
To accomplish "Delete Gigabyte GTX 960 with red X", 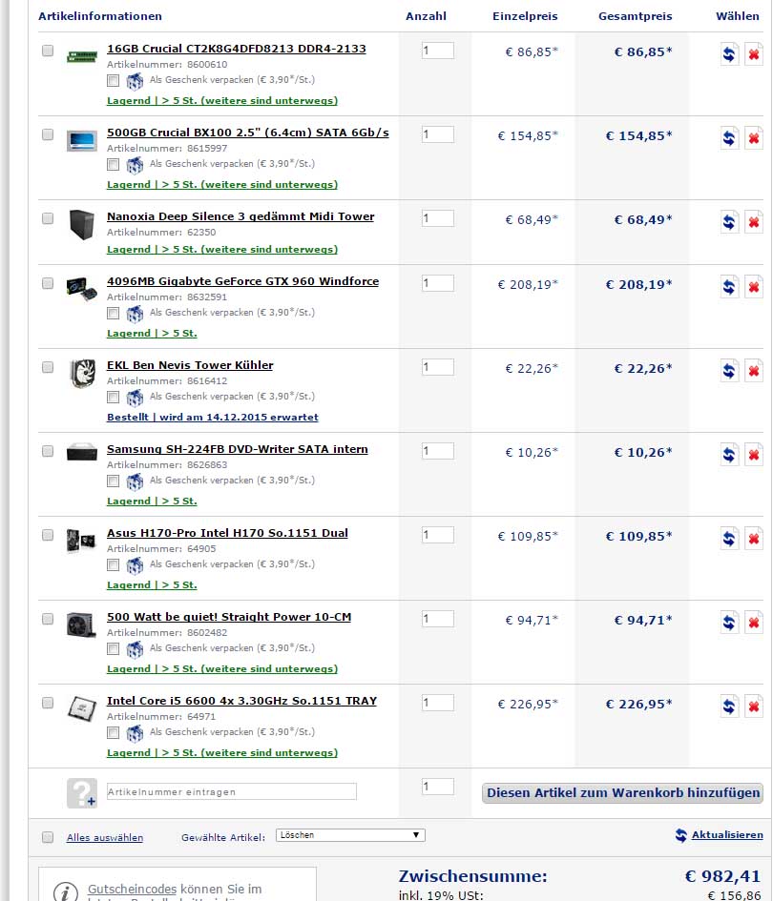I will pos(754,287).
